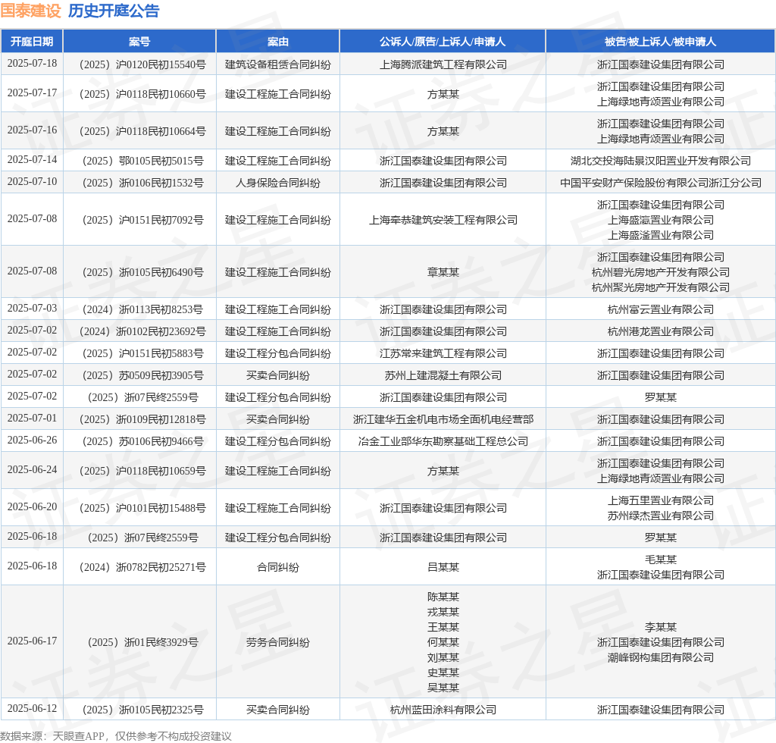Viewport: 776px width, 743px height.
Task: Click the date cell 2025-06-26
Action: [32, 440]
